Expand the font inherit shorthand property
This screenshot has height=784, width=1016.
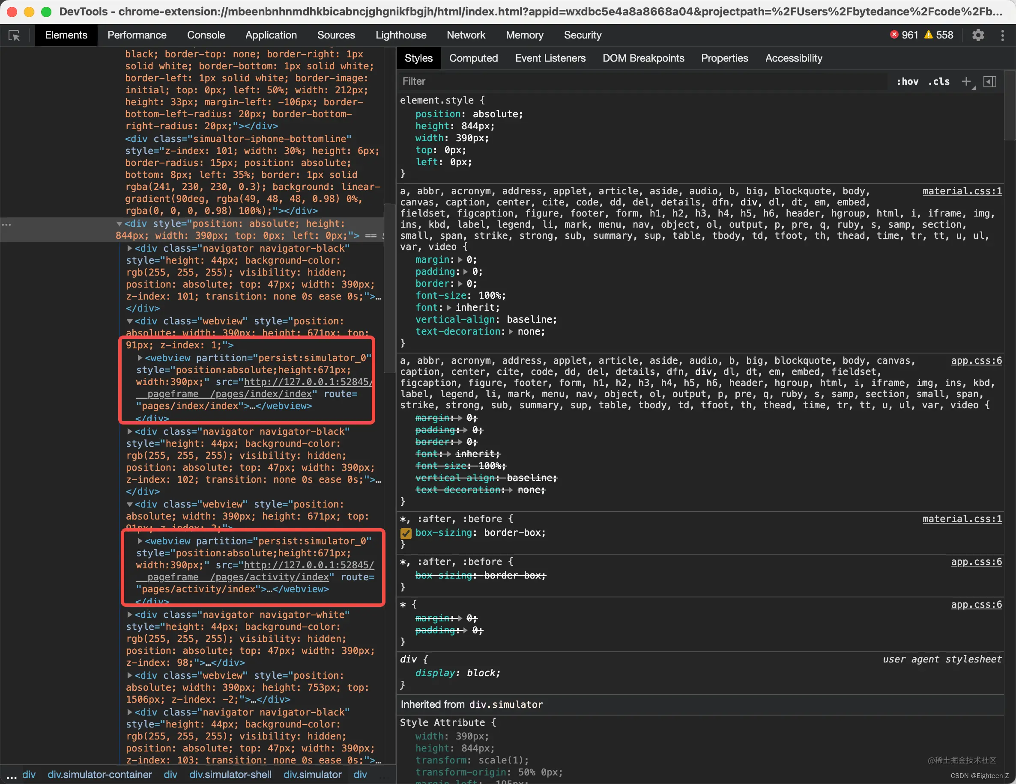coord(449,308)
